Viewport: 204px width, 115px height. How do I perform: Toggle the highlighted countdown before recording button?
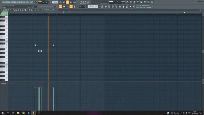coord(68,2)
